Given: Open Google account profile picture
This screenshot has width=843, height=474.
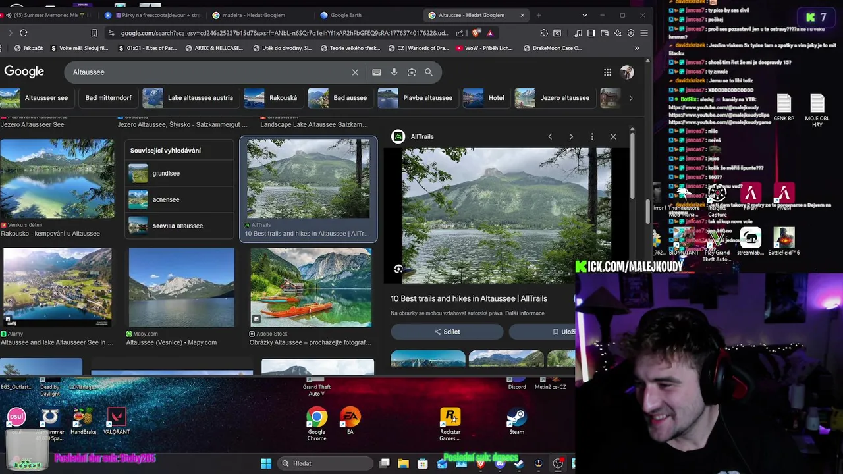Looking at the screenshot, I should click(x=626, y=72).
